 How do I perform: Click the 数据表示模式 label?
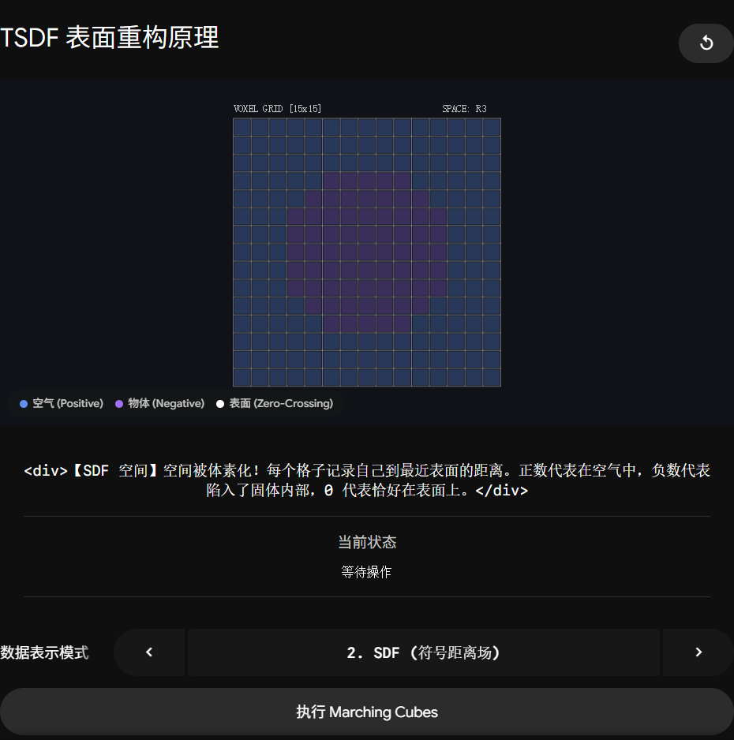coord(44,652)
